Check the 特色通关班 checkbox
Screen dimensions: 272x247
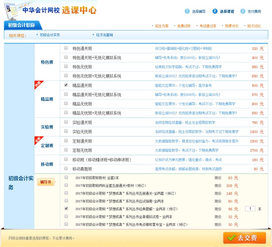(66, 48)
